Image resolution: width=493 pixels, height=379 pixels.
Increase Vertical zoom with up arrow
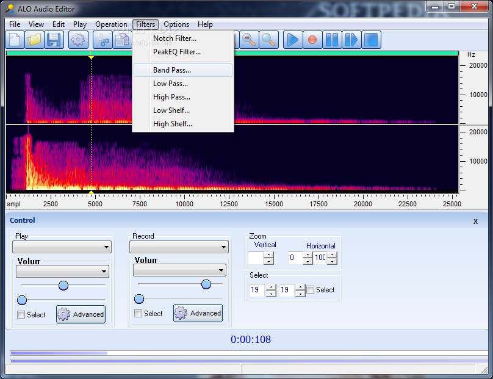click(268, 254)
